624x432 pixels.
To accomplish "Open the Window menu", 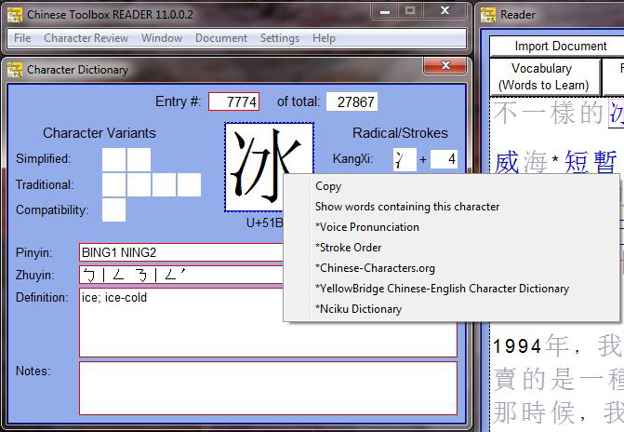I will [162, 38].
